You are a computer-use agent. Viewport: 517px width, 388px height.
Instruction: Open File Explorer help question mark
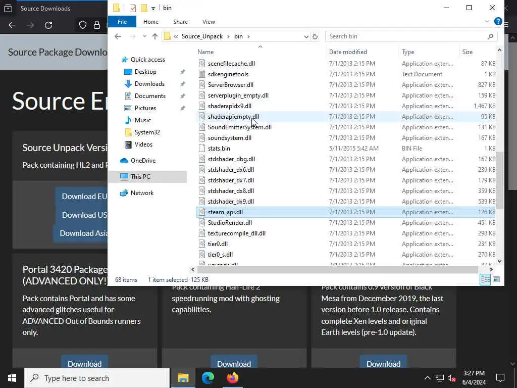498,21
